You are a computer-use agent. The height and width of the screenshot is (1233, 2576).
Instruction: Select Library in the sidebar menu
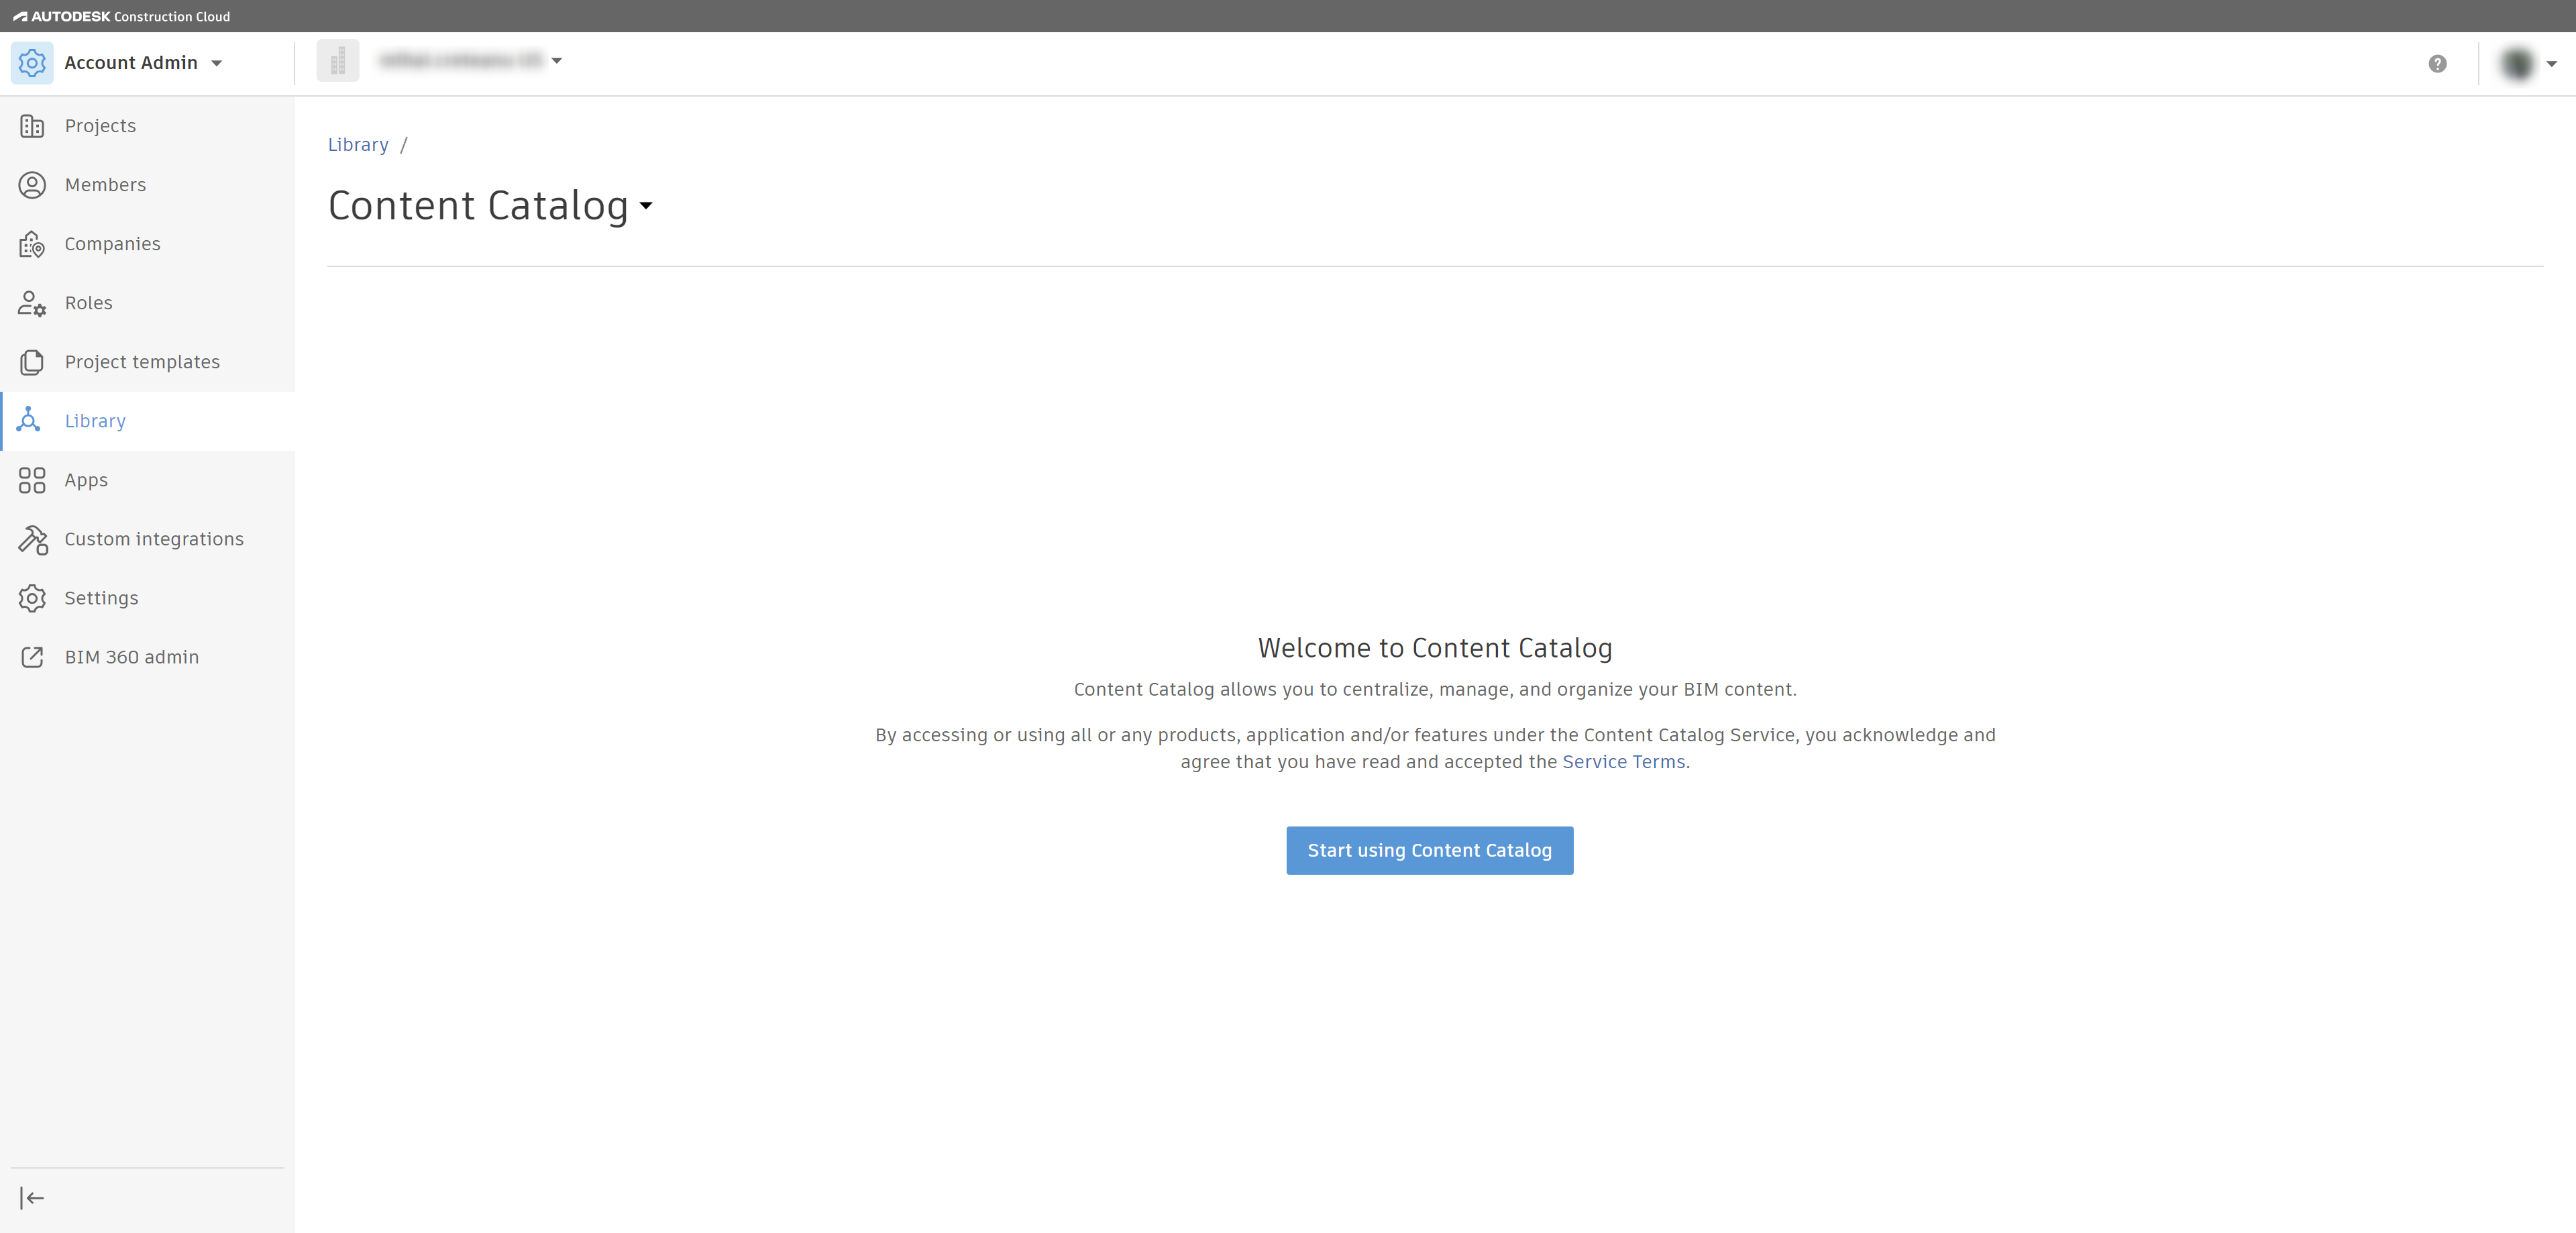[95, 421]
